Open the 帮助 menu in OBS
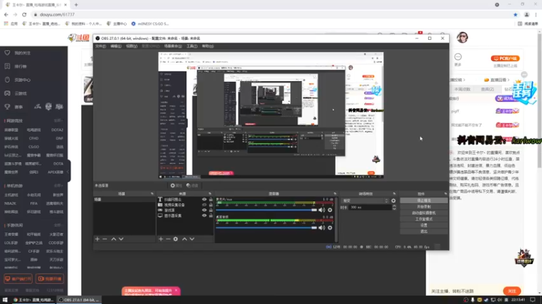This screenshot has height=304, width=542. click(208, 46)
